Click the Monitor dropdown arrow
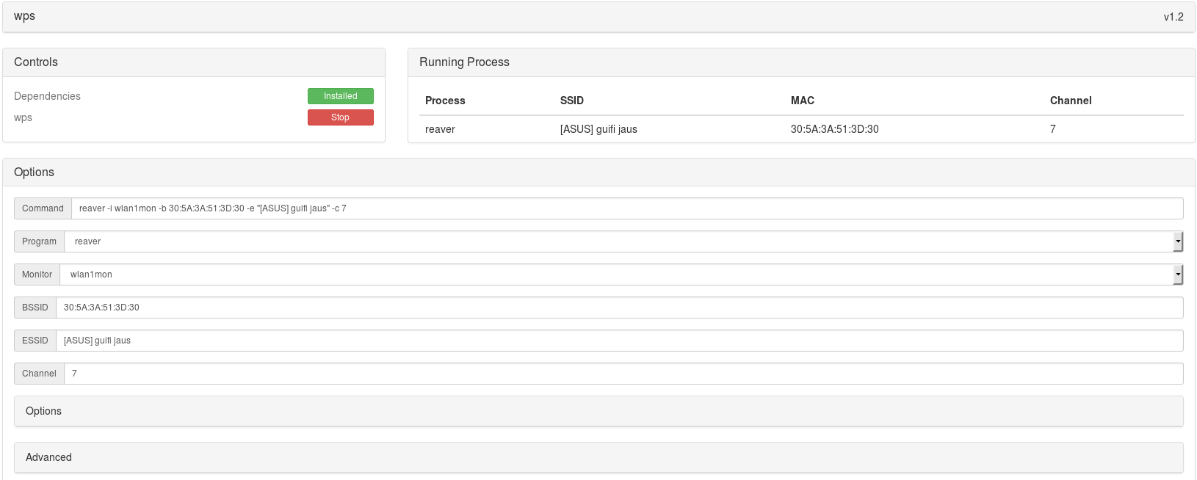1197x480 pixels. 1178,274
